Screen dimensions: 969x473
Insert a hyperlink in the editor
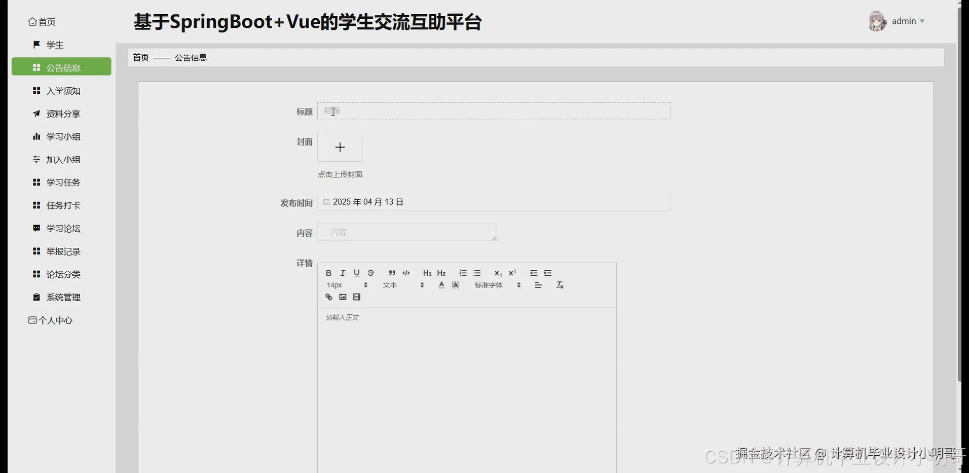pos(328,297)
